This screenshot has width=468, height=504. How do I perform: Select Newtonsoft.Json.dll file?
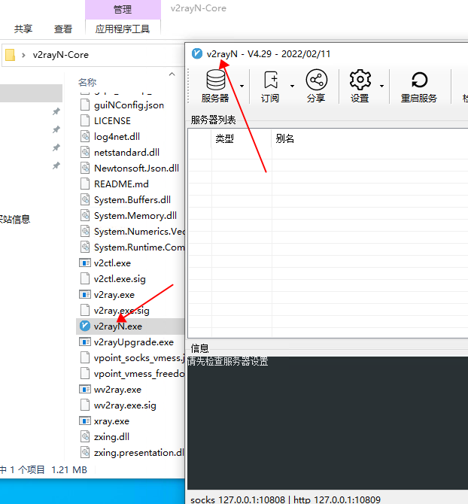tap(136, 168)
